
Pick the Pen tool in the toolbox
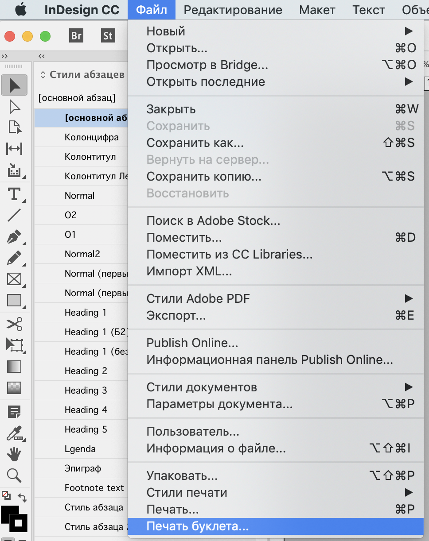pyautogui.click(x=14, y=236)
